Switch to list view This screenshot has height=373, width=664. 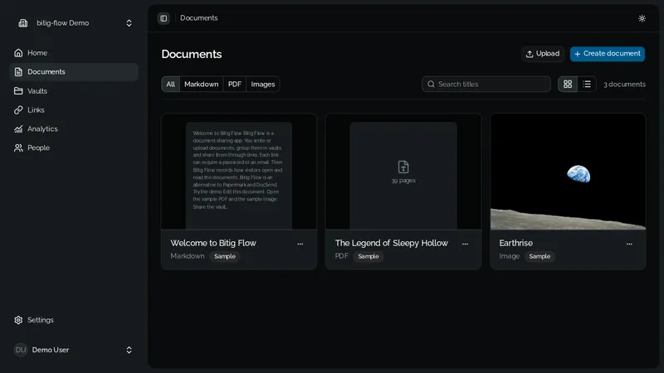click(x=587, y=85)
